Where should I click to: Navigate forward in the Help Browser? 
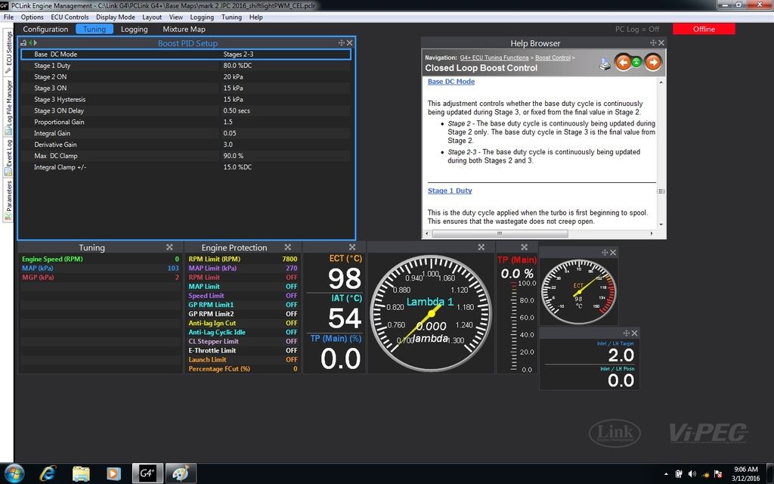[x=653, y=62]
